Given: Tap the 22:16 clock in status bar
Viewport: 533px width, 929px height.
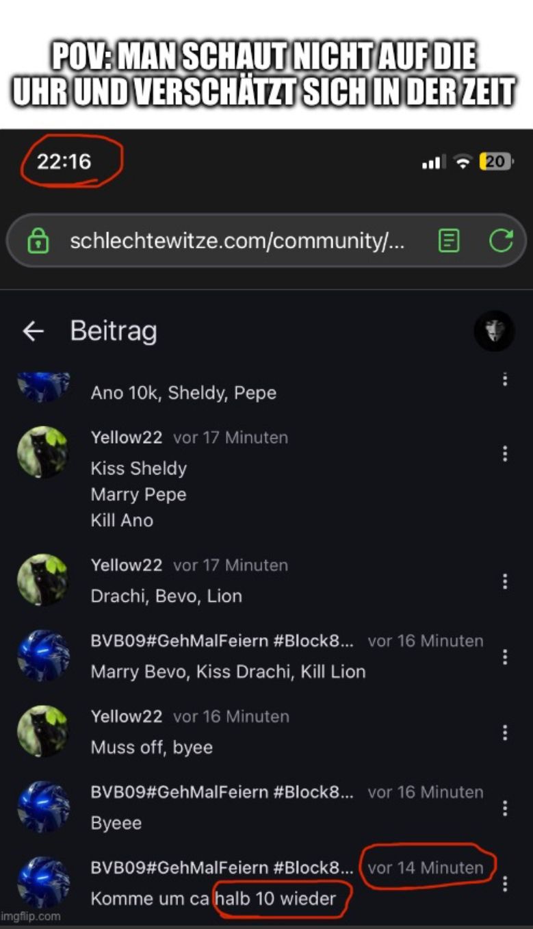Looking at the screenshot, I should click(x=64, y=162).
